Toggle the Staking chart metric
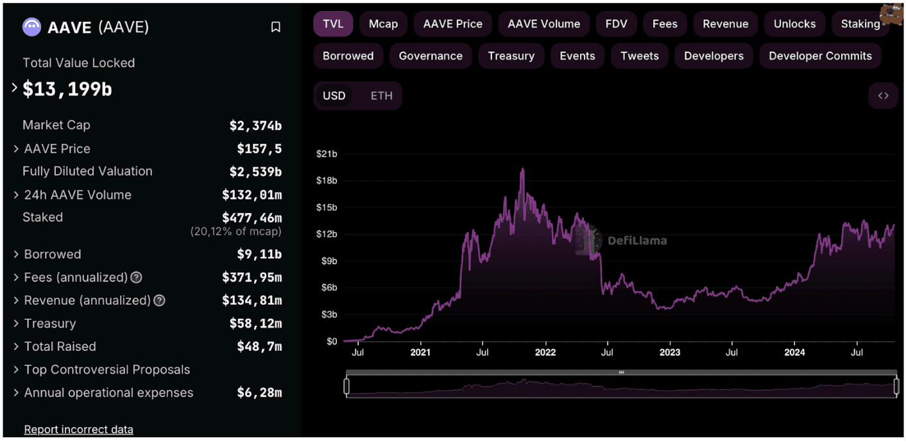 point(860,24)
